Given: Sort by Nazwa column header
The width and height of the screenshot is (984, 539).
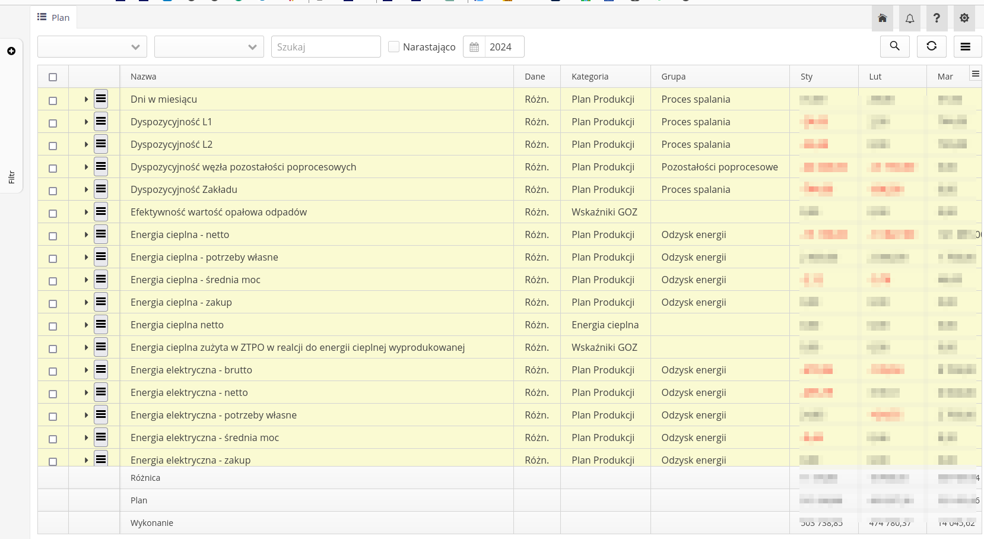Looking at the screenshot, I should 144,77.
